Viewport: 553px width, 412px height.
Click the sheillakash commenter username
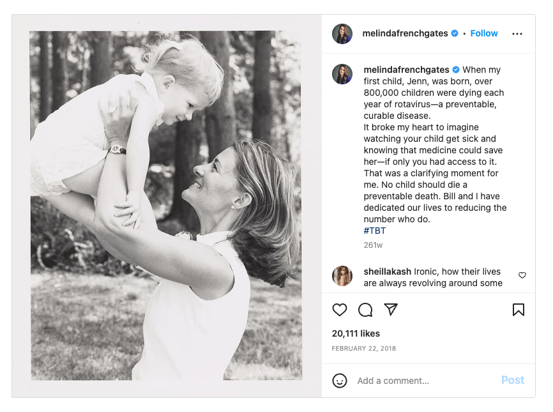[388, 271]
